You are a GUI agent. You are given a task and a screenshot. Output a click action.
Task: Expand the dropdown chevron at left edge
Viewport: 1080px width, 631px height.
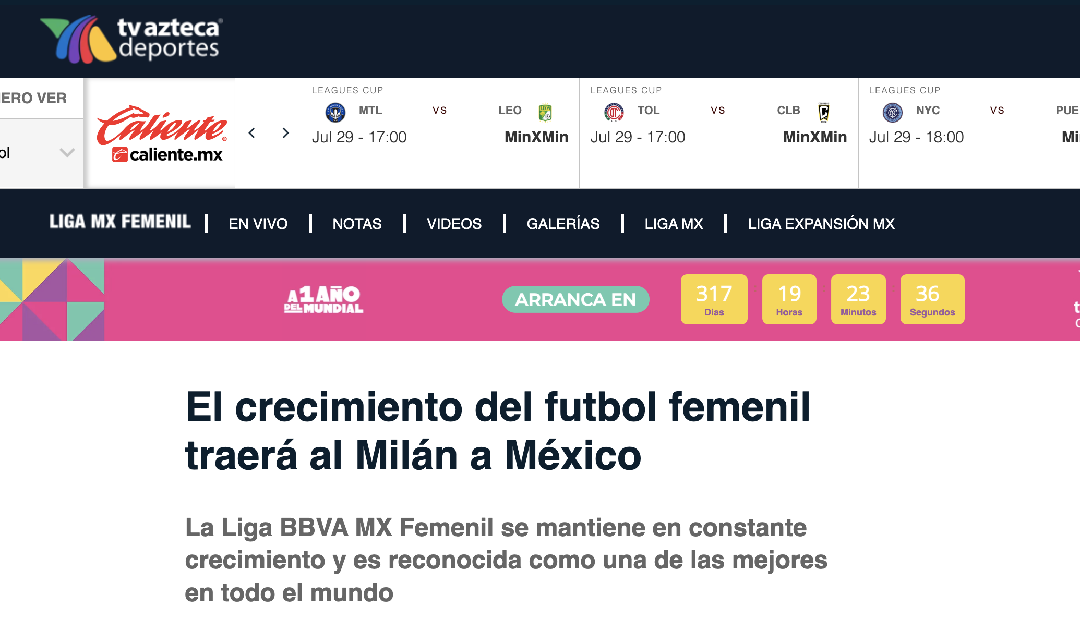pos(67,153)
